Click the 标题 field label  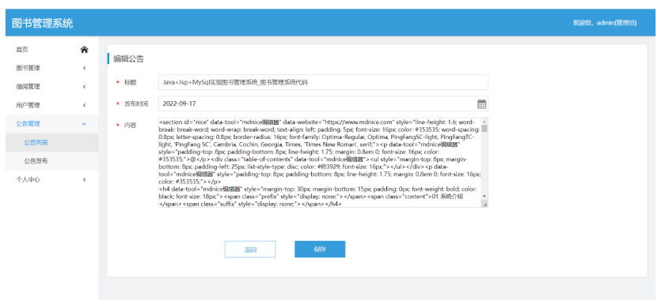(130, 83)
